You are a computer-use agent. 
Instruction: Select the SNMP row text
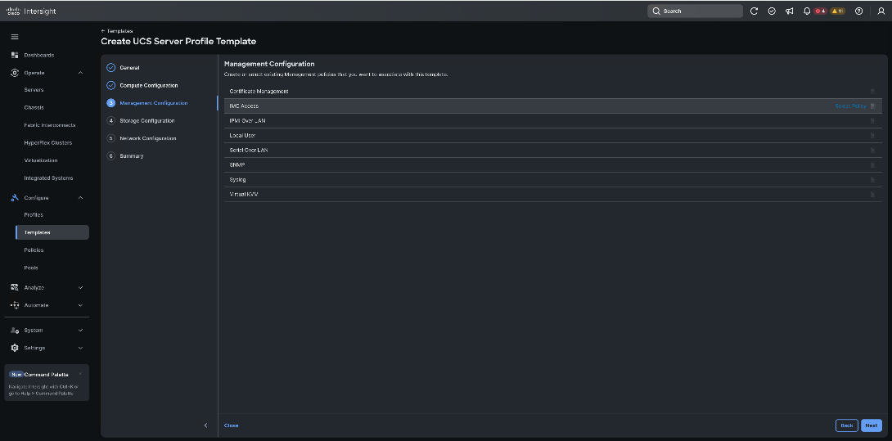point(237,165)
